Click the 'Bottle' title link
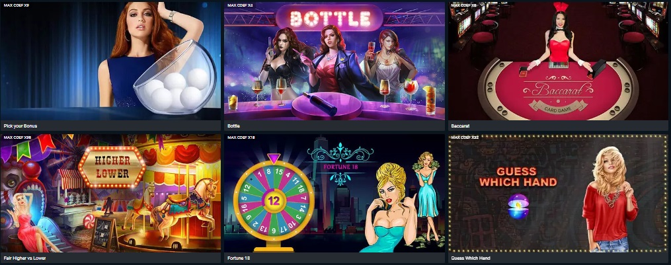 (x=233, y=126)
